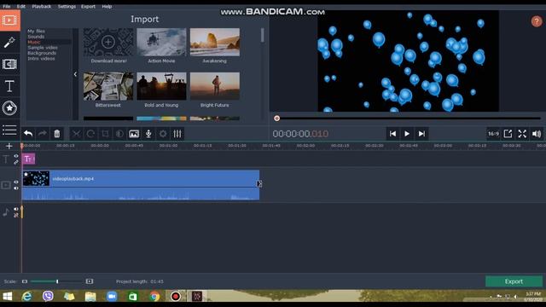This screenshot has width=546, height=307.
Task: Open Audio equalizer sliders icon
Action: [x=177, y=134]
